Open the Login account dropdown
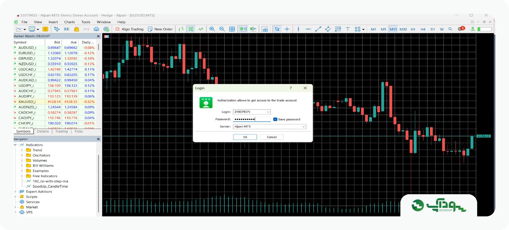509x230 pixels. tap(268, 112)
